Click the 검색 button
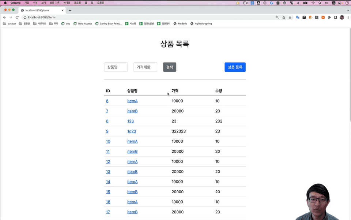351x220 pixels. pyautogui.click(x=169, y=67)
